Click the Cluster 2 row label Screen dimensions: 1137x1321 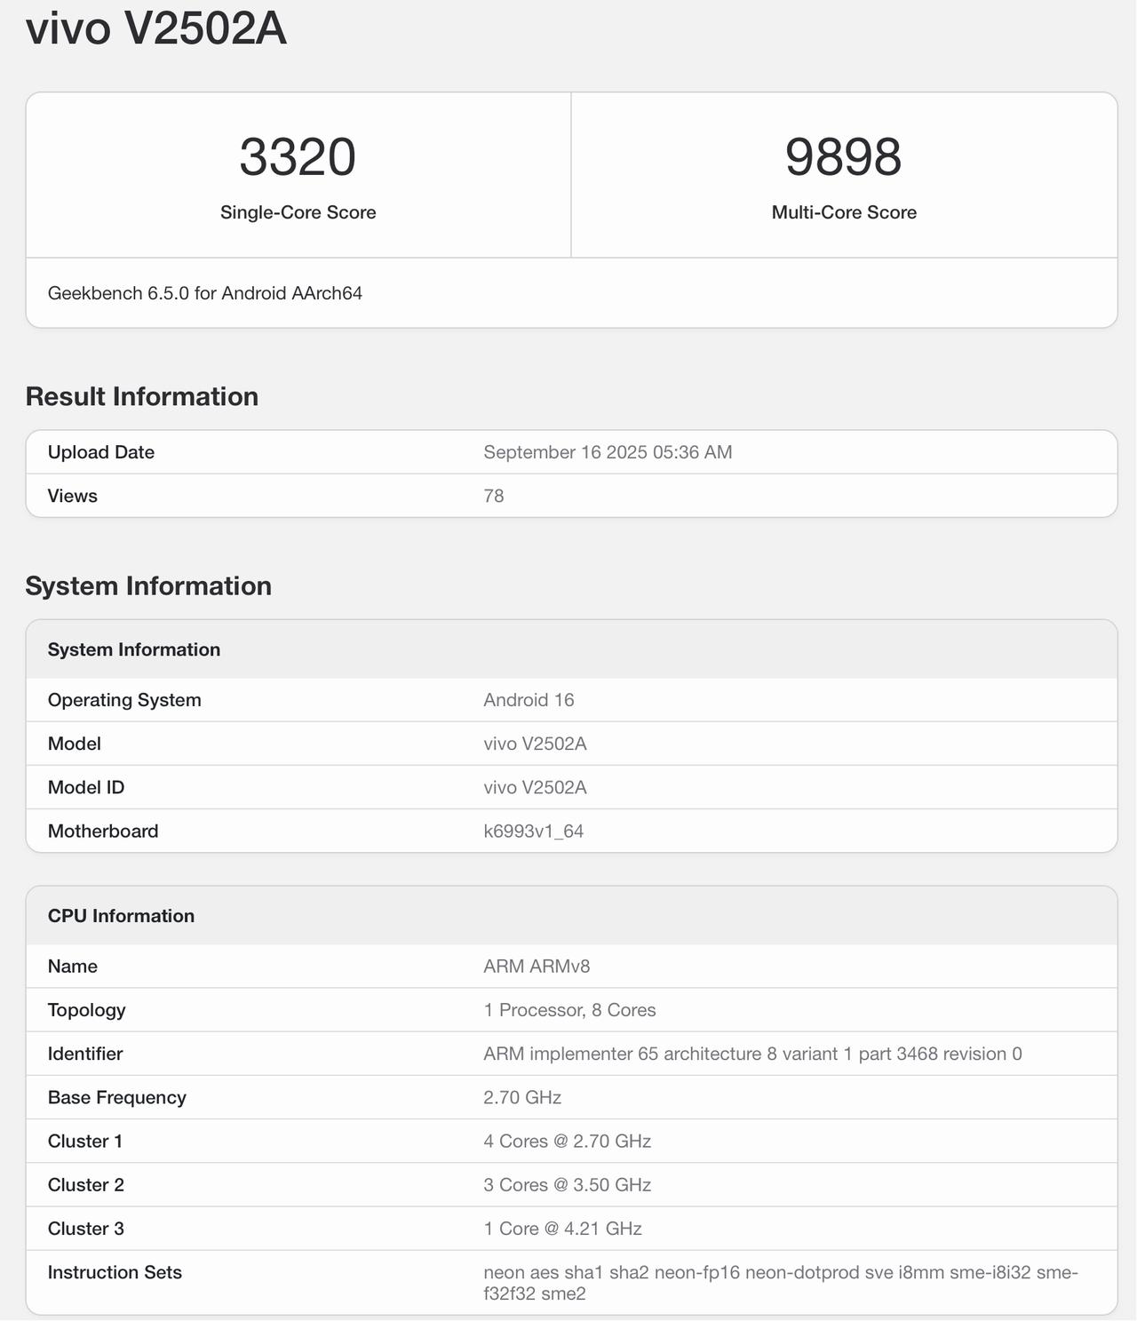pyautogui.click(x=86, y=1185)
